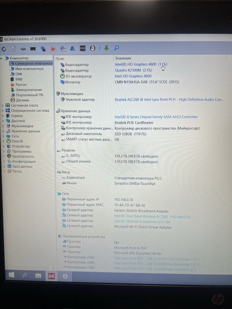The height and width of the screenshot is (309, 232).
Task: Click the AIDA64 taskbar icon
Action: [51, 276]
